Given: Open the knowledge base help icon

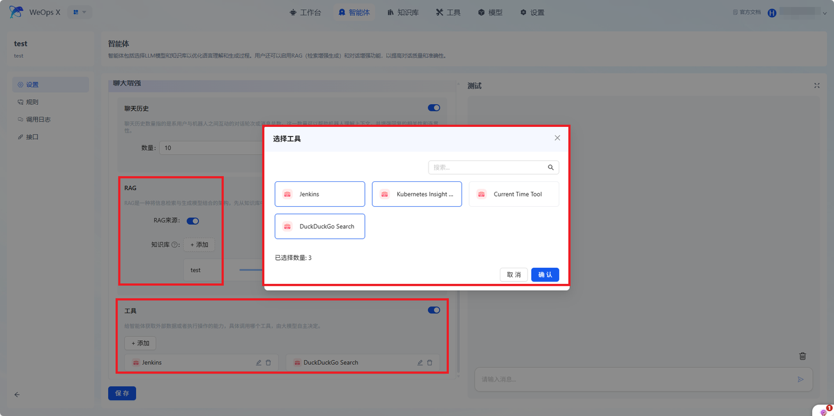Looking at the screenshot, I should click(x=174, y=245).
